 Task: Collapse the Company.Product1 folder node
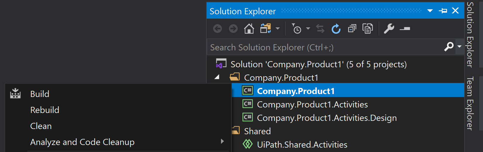[x=217, y=77]
